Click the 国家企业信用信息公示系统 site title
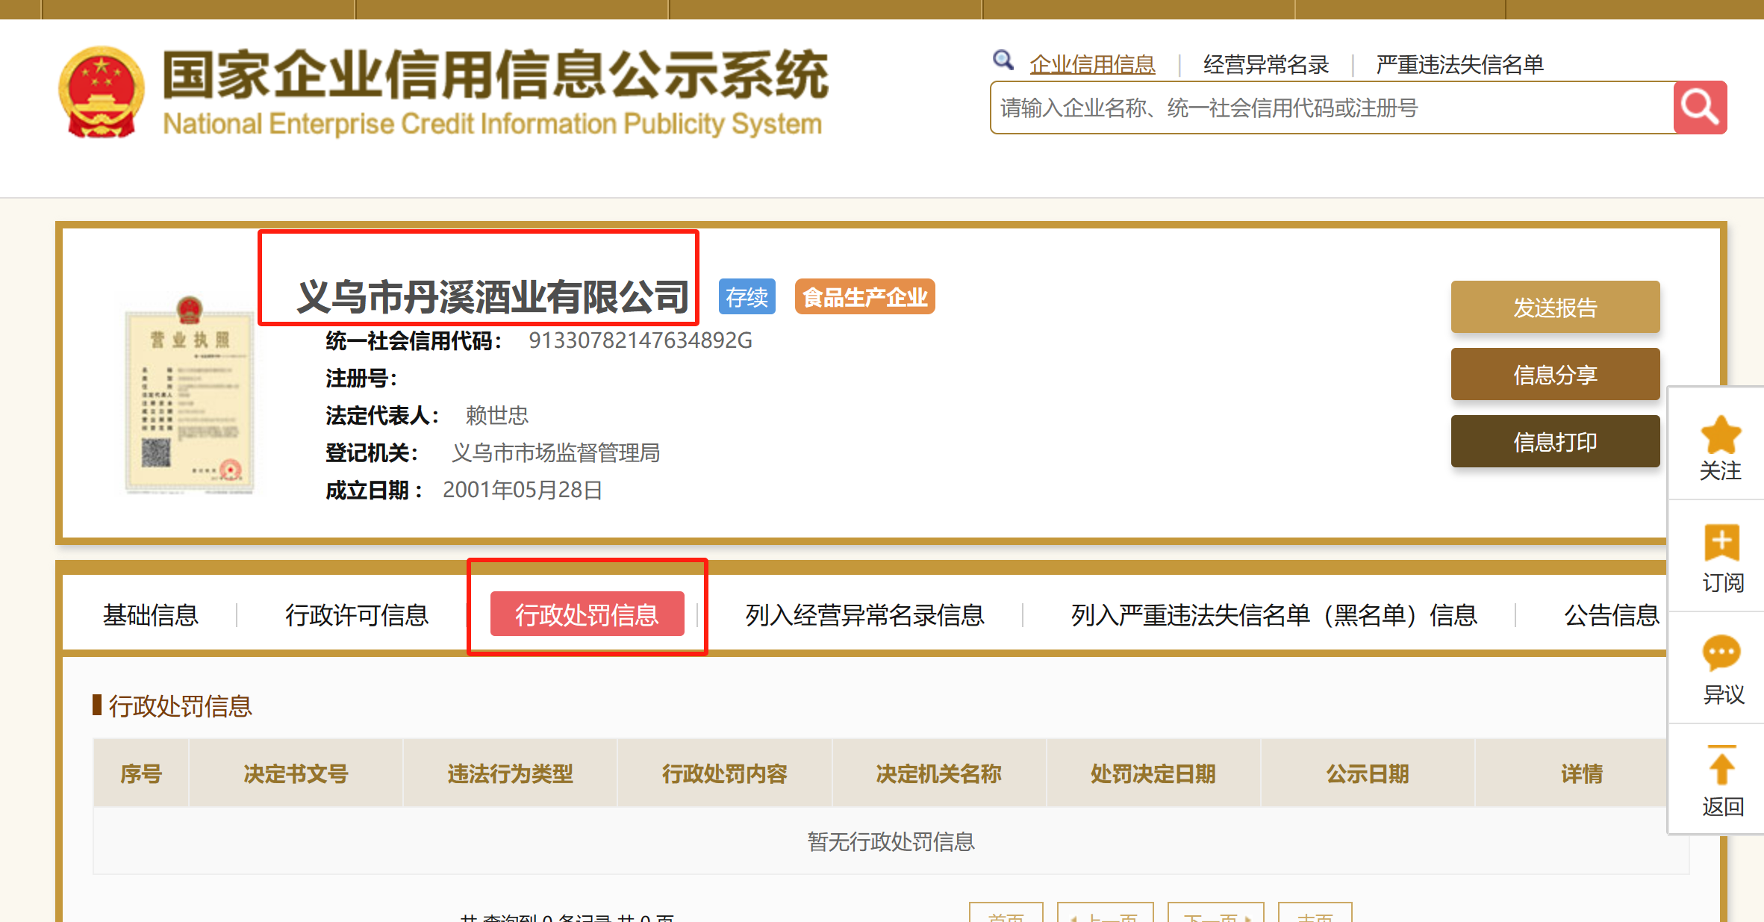Viewport: 1764px width, 922px height. 496,75
